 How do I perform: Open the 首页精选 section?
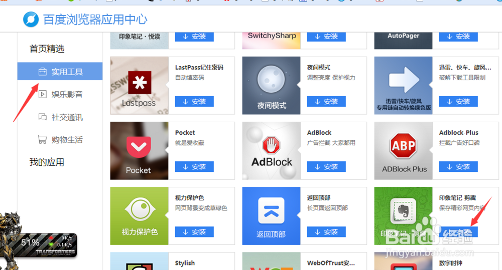(47, 49)
